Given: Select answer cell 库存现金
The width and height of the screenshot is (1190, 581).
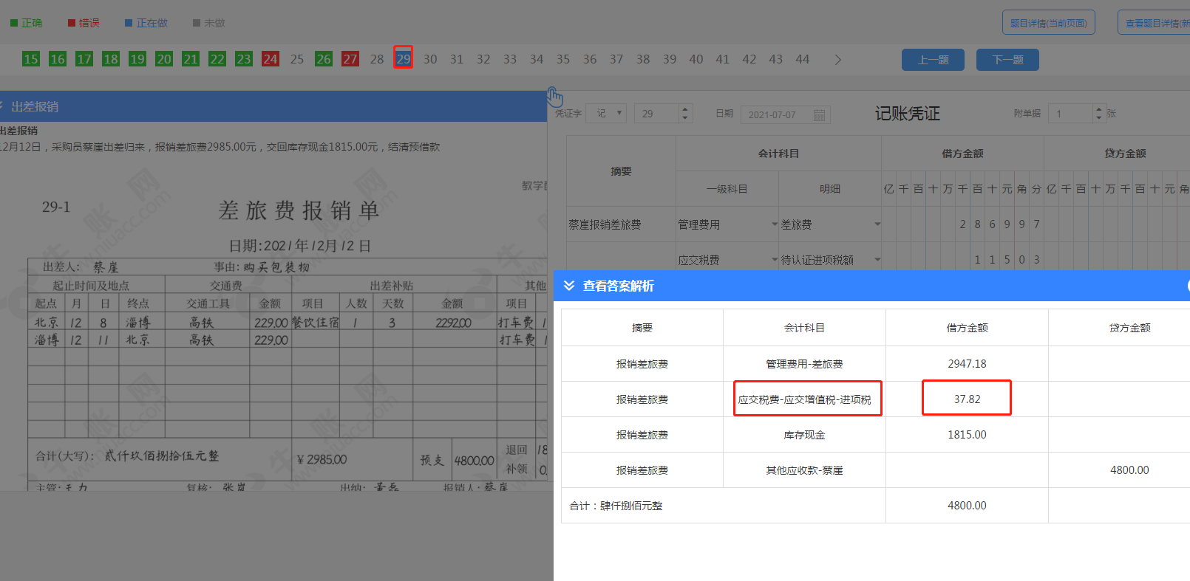Looking at the screenshot, I should tap(804, 435).
